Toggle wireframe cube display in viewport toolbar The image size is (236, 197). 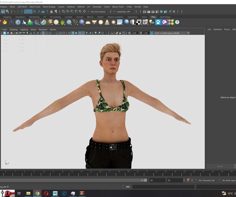pos(69,33)
